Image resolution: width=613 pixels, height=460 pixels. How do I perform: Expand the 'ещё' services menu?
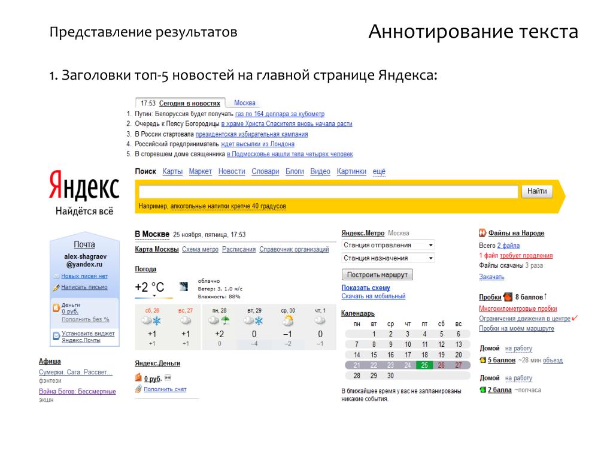379,171
